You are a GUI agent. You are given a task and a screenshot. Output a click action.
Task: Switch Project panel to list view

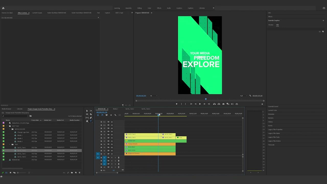coord(7,173)
